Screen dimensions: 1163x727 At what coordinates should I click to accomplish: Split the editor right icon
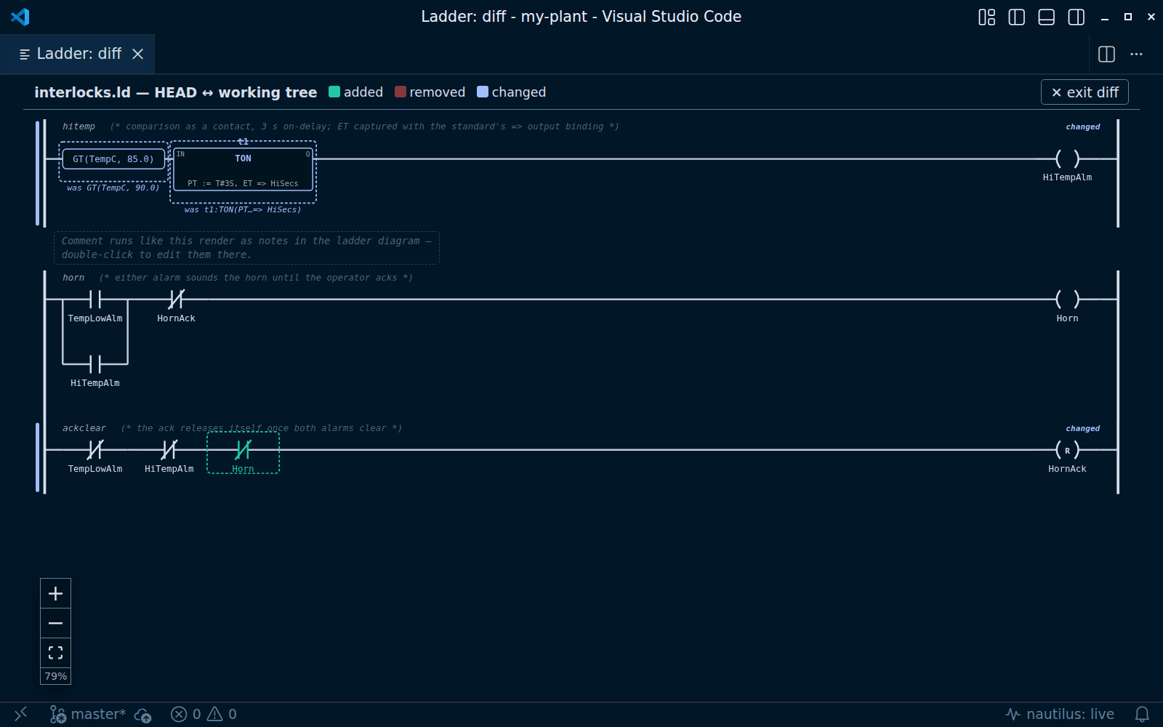click(1106, 54)
